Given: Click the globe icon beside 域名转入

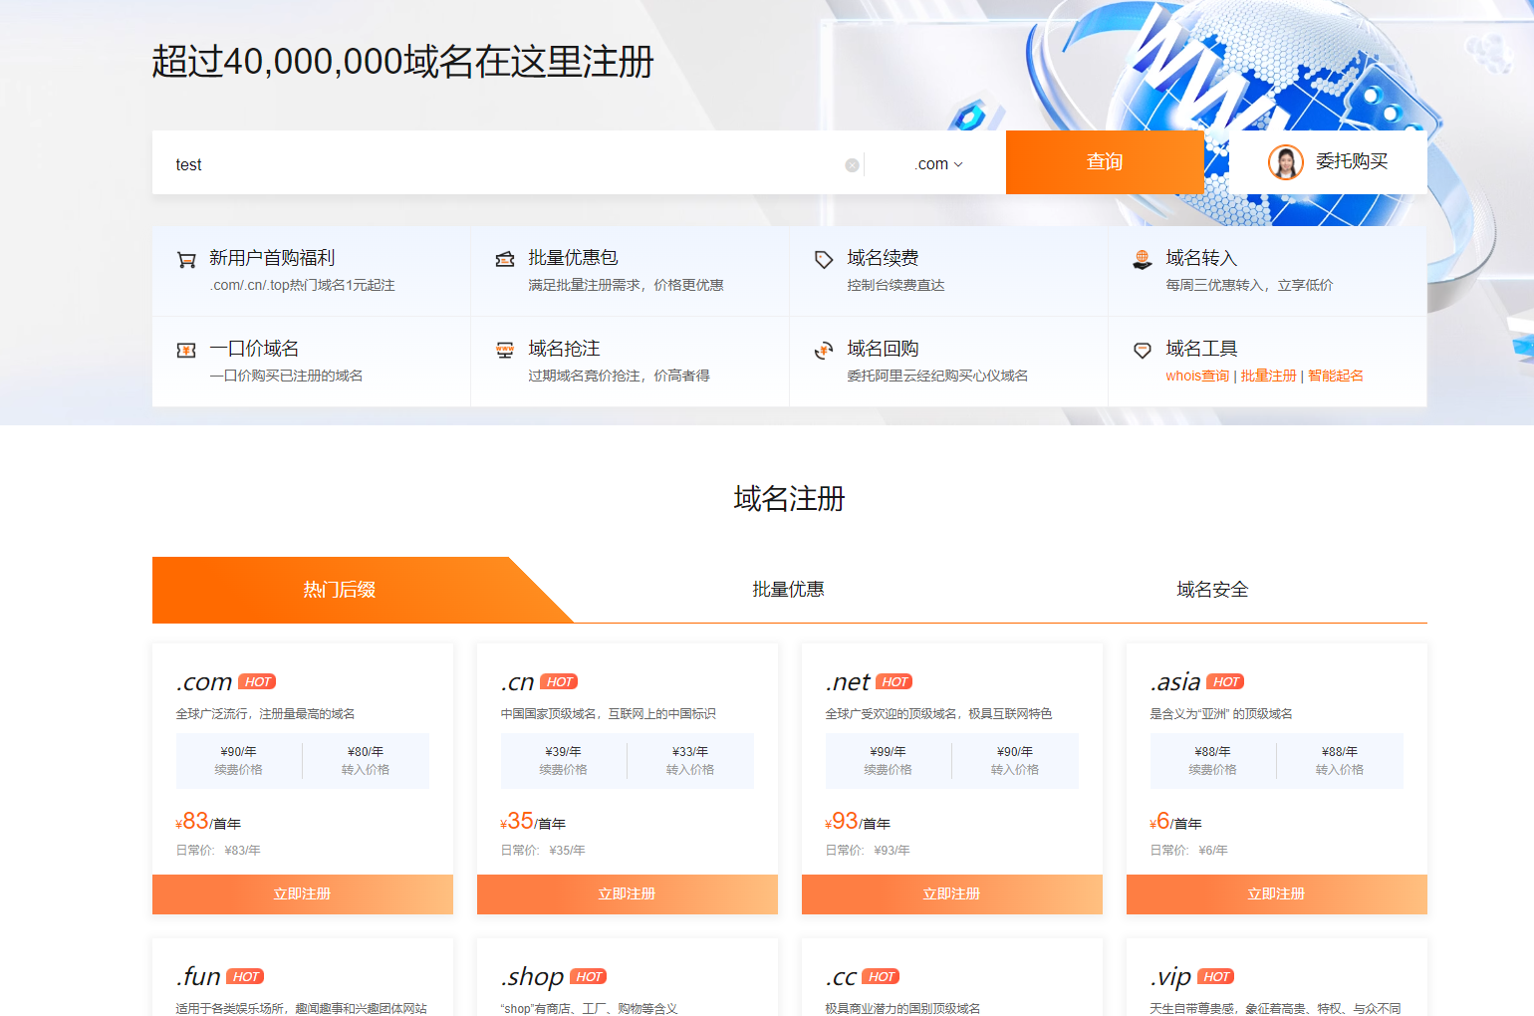Looking at the screenshot, I should pyautogui.click(x=1143, y=260).
